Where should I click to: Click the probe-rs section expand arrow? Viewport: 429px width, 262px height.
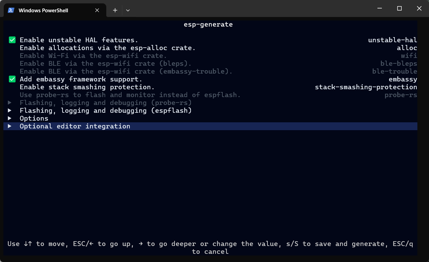coord(10,103)
